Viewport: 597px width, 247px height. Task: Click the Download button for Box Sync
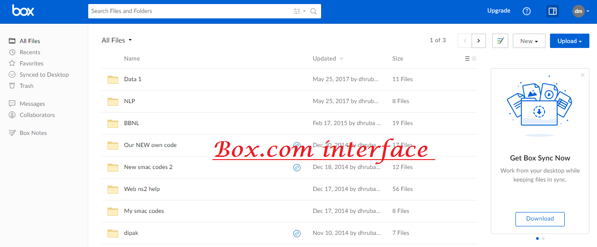[540, 219]
